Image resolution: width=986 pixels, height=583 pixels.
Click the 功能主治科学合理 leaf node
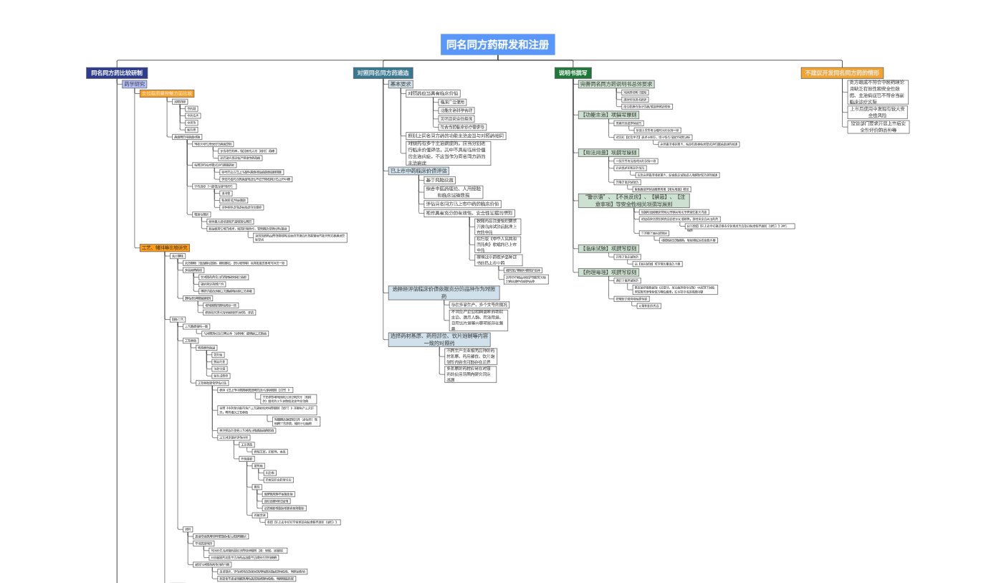coord(456,110)
